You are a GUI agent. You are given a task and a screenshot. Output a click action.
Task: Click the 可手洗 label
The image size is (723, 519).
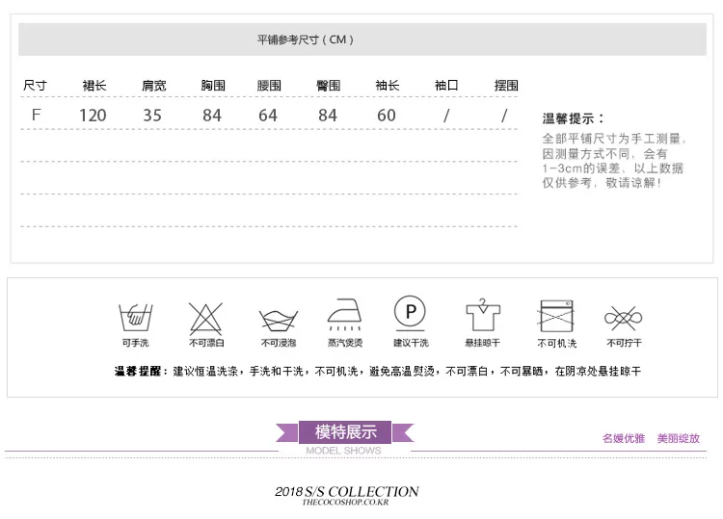pyautogui.click(x=136, y=343)
